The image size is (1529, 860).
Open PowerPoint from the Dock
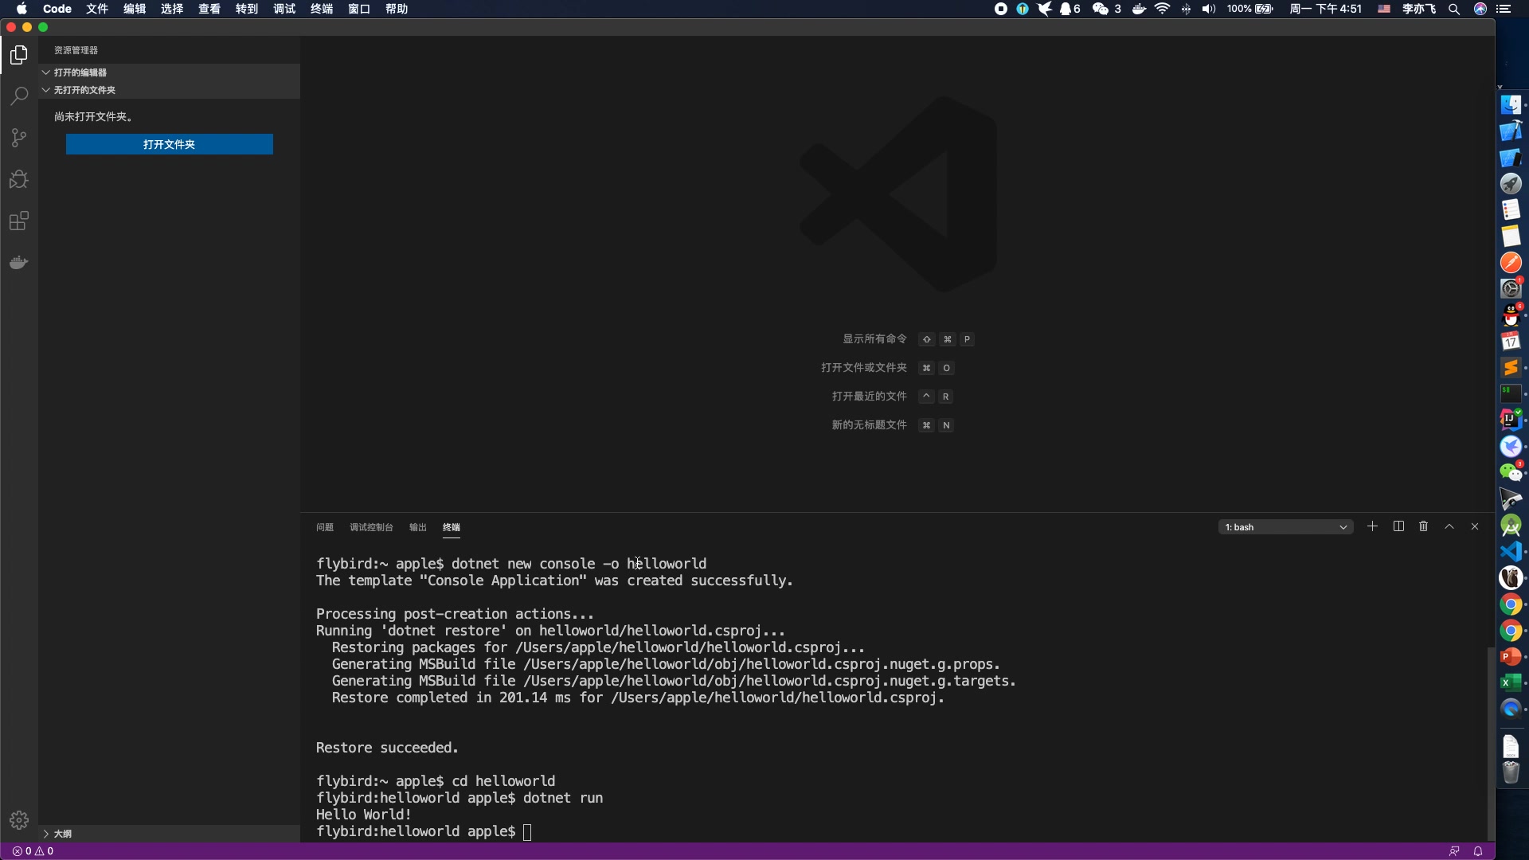click(x=1511, y=656)
